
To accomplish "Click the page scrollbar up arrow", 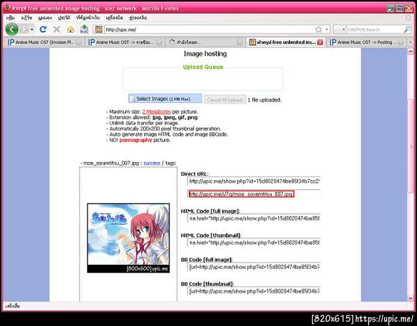I will coord(410,52).
